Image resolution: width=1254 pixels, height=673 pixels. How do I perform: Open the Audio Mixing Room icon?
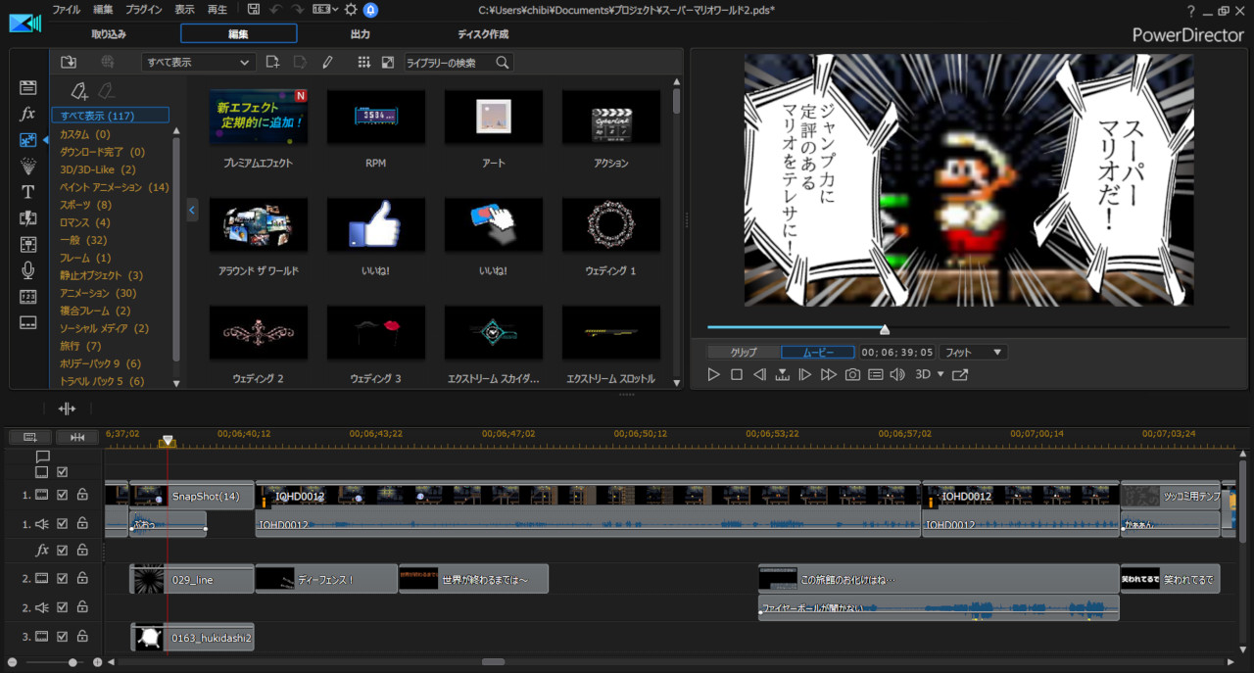(28, 244)
